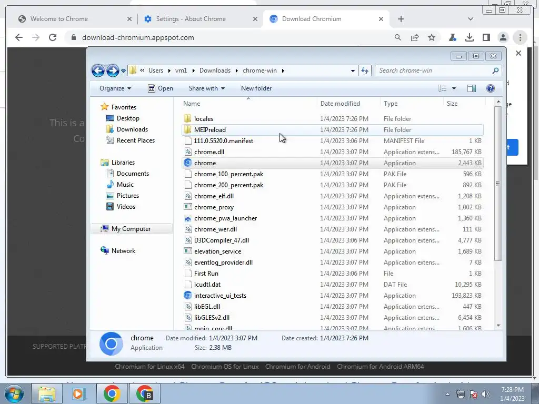
Task: Refresh the chrome-win folder view
Action: [x=365, y=71]
